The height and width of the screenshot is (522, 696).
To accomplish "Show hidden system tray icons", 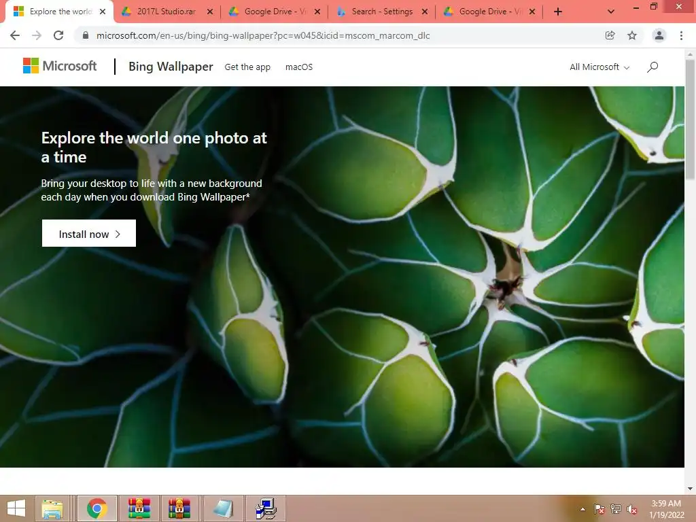I will pos(582,509).
